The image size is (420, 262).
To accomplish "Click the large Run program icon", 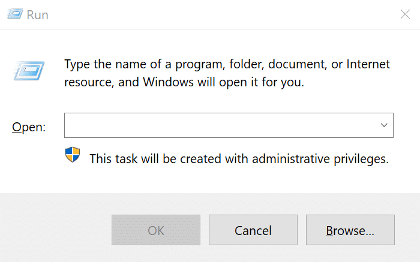I will (27, 71).
